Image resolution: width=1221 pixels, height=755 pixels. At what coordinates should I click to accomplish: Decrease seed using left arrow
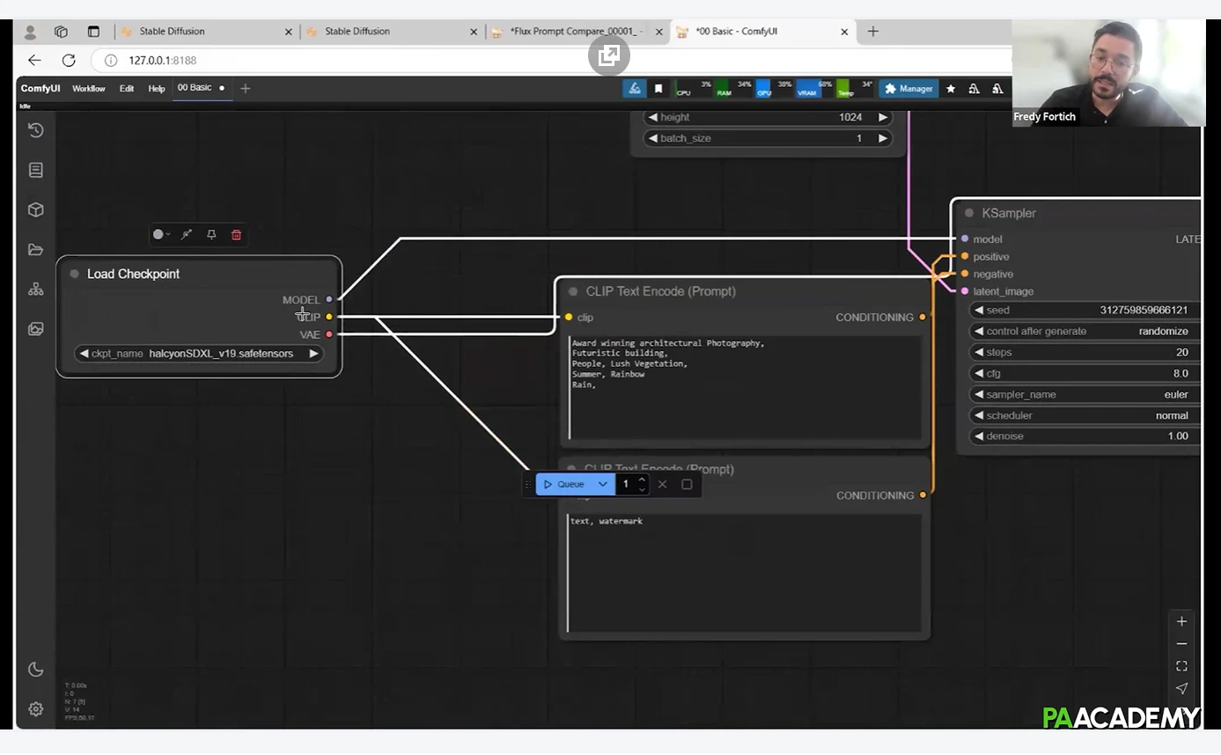tap(979, 311)
